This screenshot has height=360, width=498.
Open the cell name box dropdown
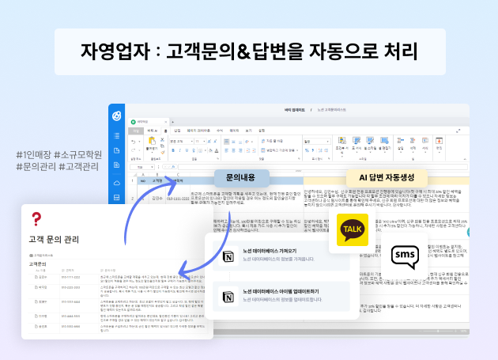pyautogui.click(x=152, y=167)
